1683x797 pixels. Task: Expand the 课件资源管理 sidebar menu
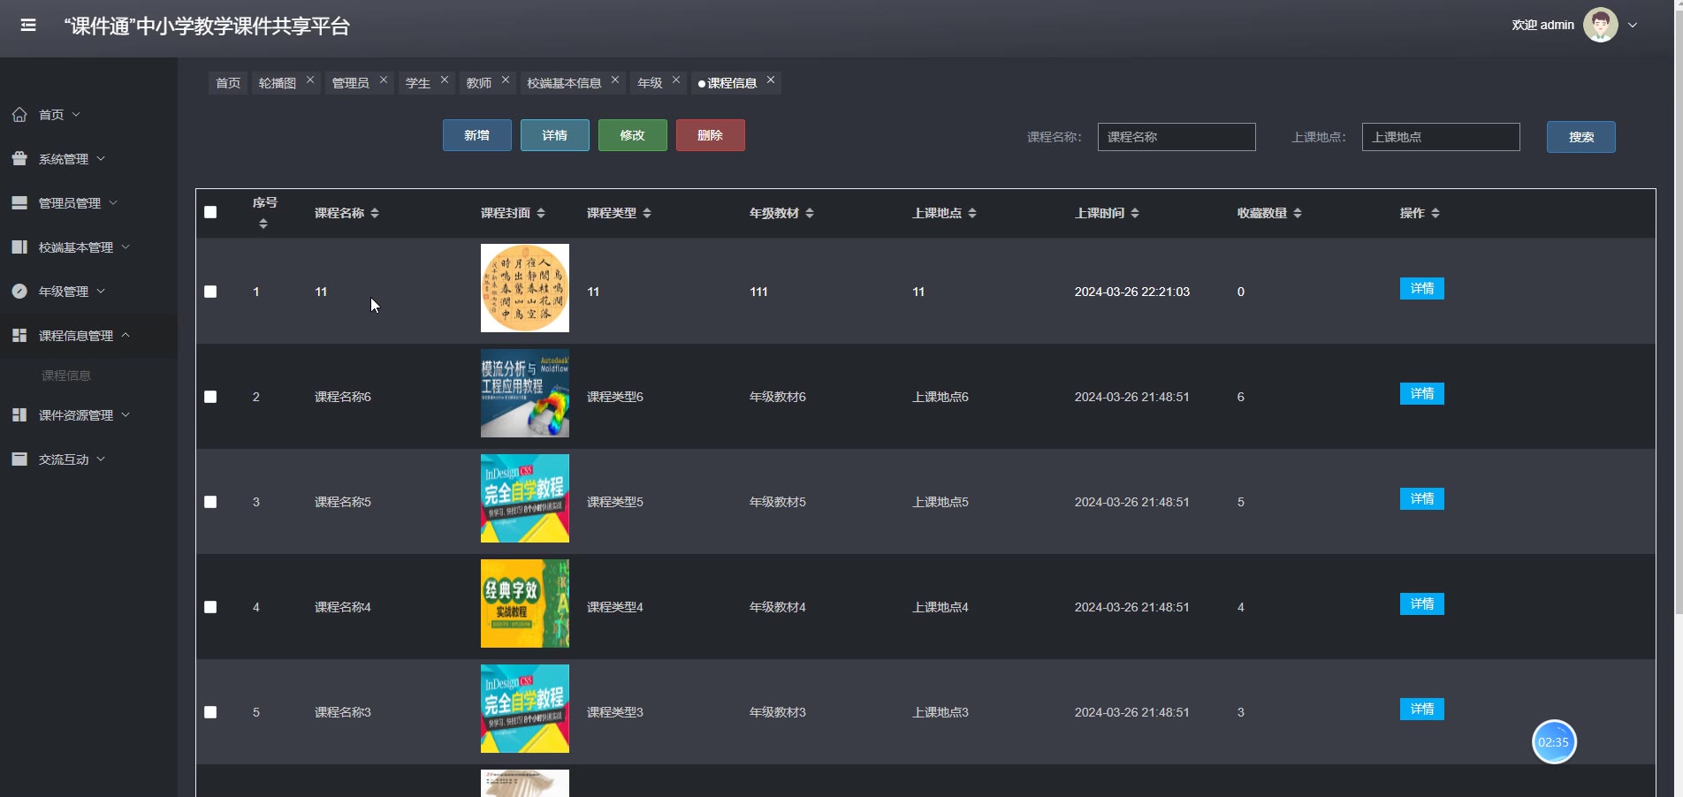point(126,414)
